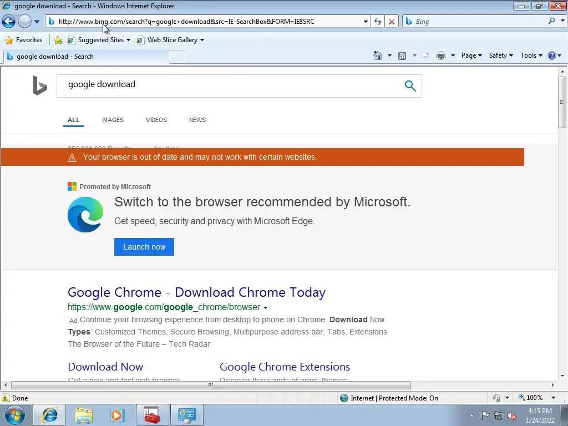The height and width of the screenshot is (426, 568).
Task: Show hidden tray icons arrow
Action: pyautogui.click(x=471, y=415)
